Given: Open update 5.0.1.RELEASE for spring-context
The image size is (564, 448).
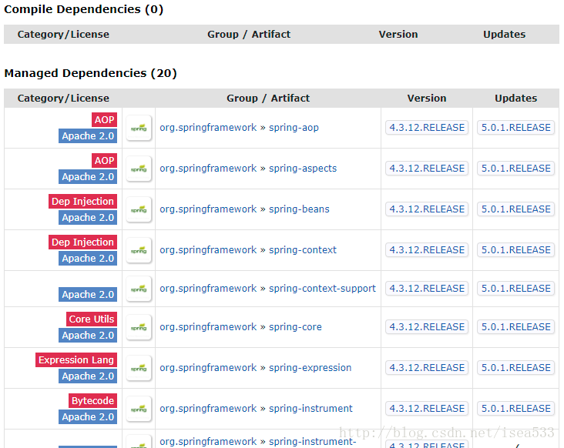Looking at the screenshot, I should pyautogui.click(x=515, y=249).
